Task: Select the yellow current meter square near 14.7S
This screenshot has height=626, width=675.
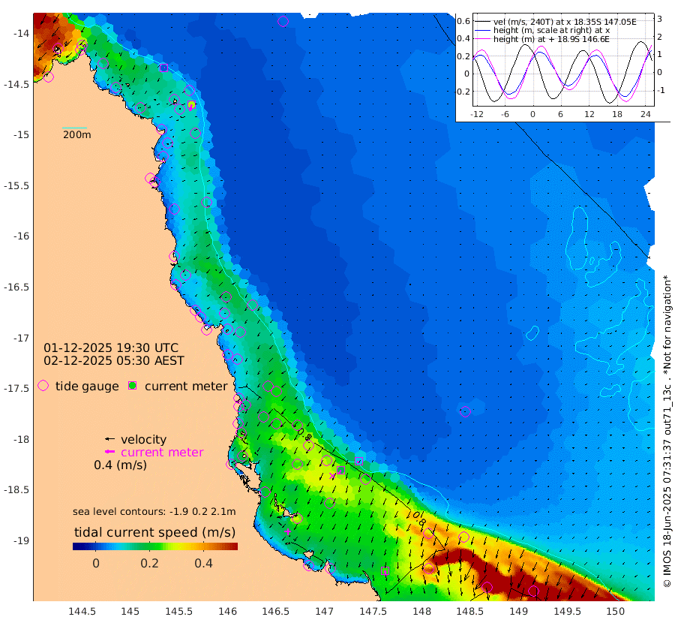Action: (x=191, y=104)
